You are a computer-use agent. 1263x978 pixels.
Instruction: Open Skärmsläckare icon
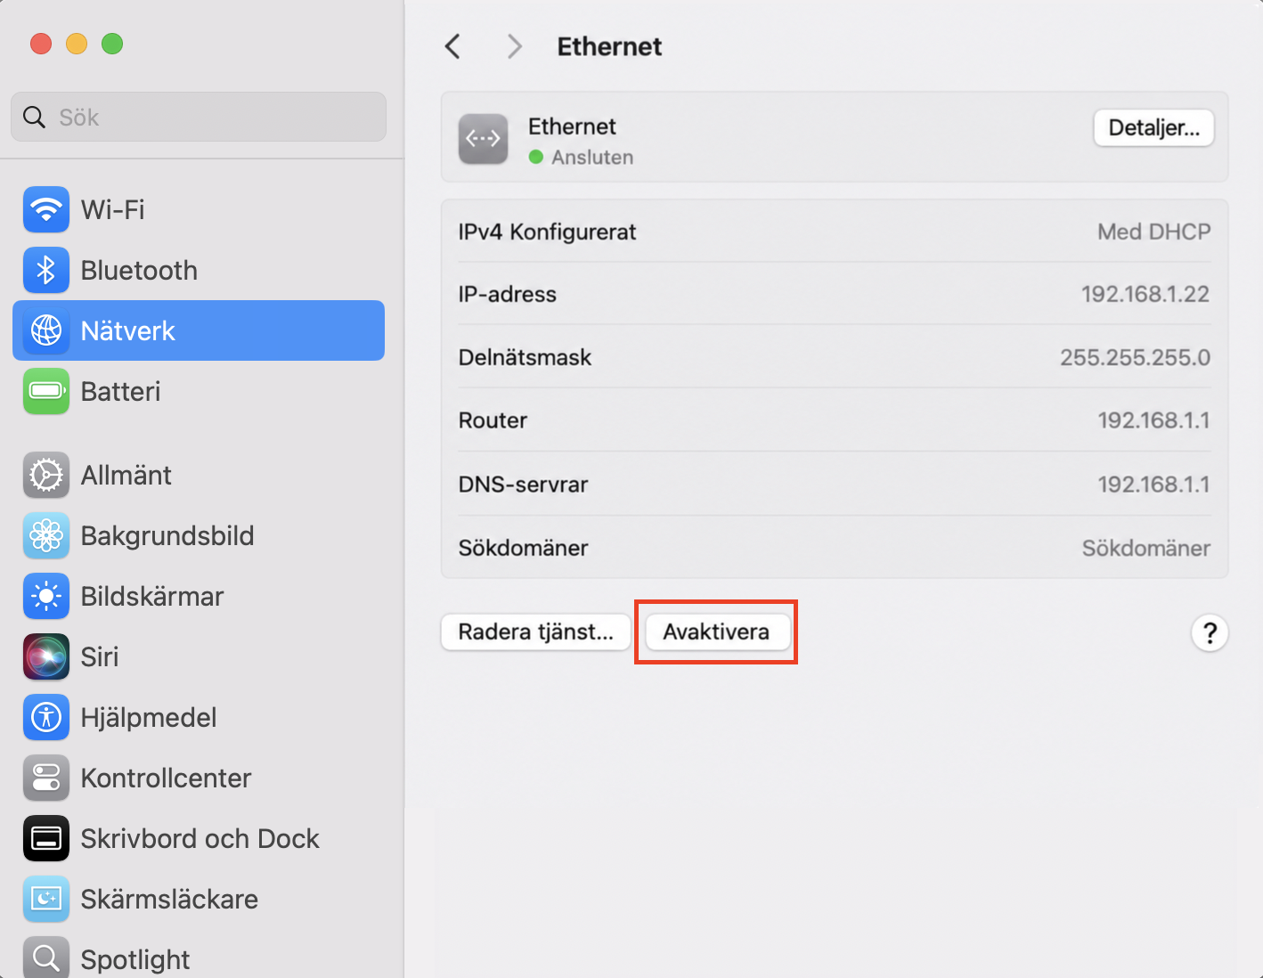[x=46, y=899]
